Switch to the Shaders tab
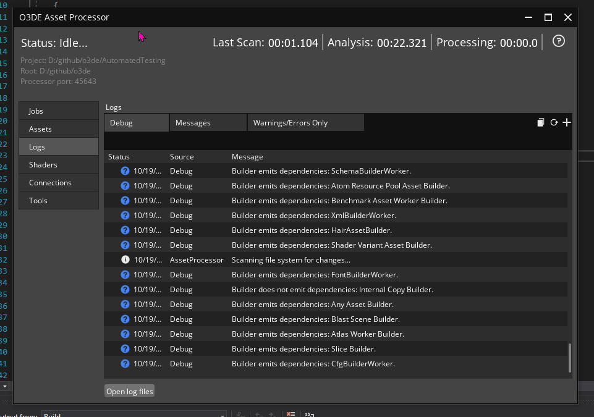The height and width of the screenshot is (417, 594). pyautogui.click(x=58, y=164)
